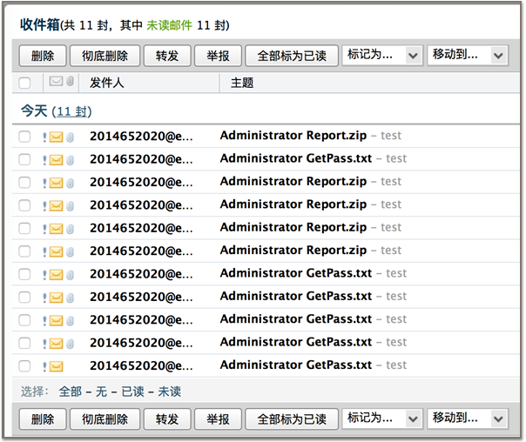The image size is (526, 442).
Task: Click the top 删除 button
Action: tap(43, 56)
